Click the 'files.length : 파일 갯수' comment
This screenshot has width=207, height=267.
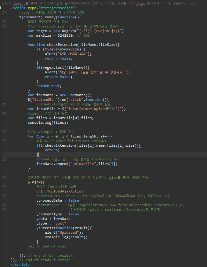[51, 132]
